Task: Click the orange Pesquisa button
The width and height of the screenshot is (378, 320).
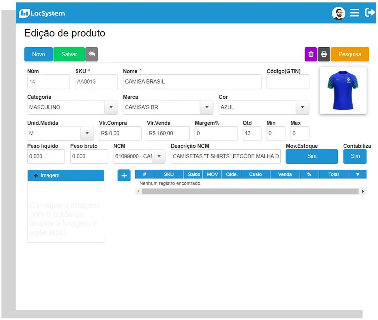Action: [349, 54]
